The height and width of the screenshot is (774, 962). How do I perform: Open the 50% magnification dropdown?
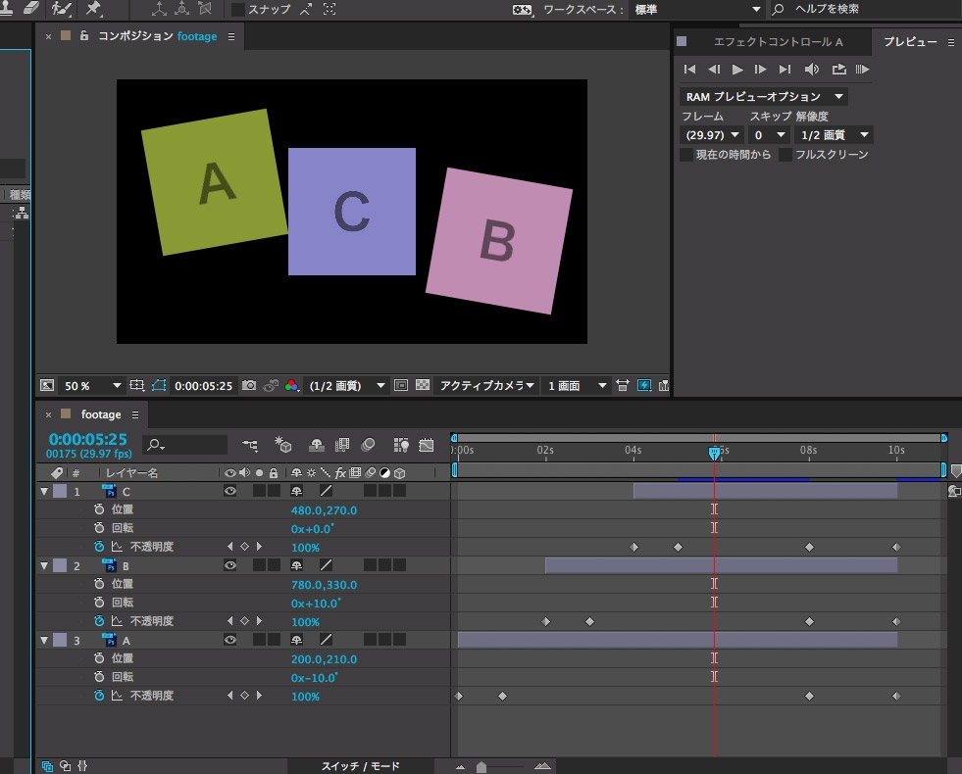(91, 386)
